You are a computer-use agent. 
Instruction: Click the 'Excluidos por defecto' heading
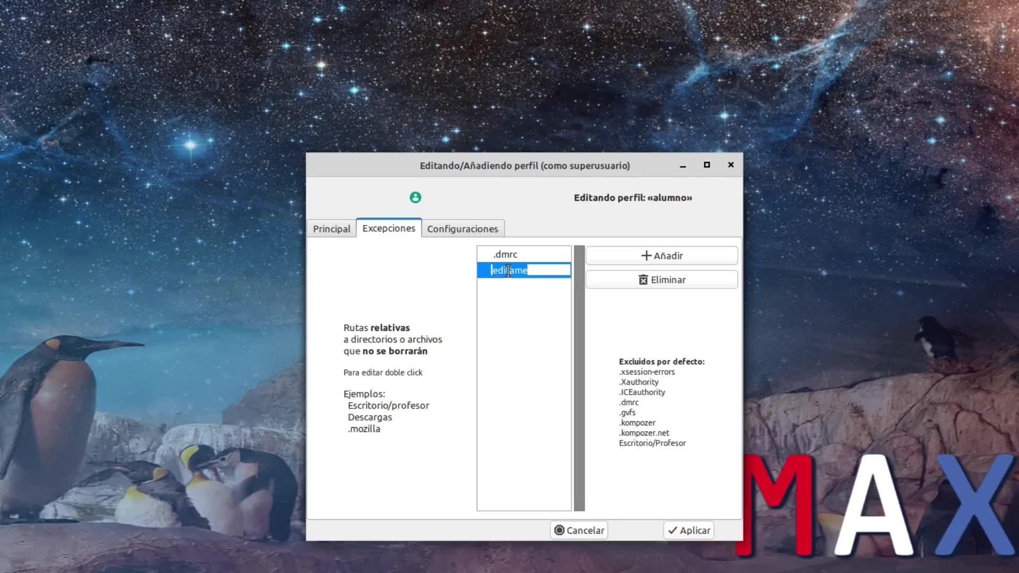point(661,361)
